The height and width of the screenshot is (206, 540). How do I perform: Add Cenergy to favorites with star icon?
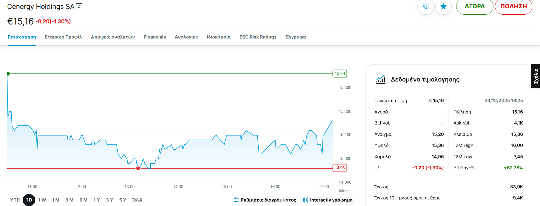[443, 6]
